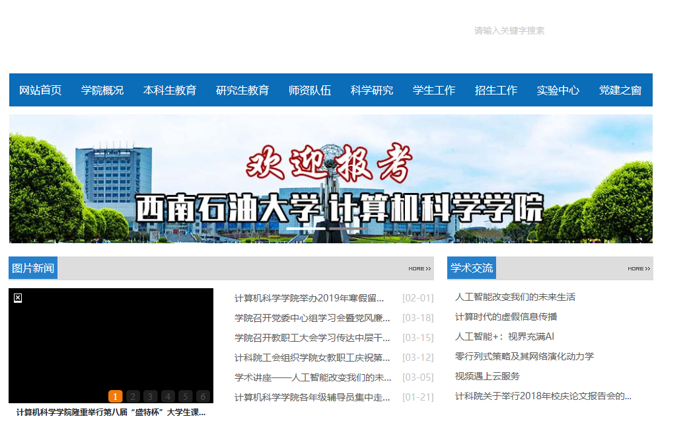
Task: Click the 欢迎报考 banner image
Action: pos(331,178)
